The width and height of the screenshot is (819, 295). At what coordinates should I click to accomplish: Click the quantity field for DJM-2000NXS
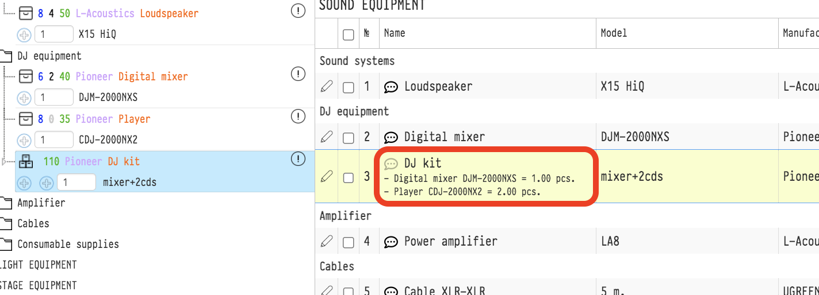(x=53, y=98)
